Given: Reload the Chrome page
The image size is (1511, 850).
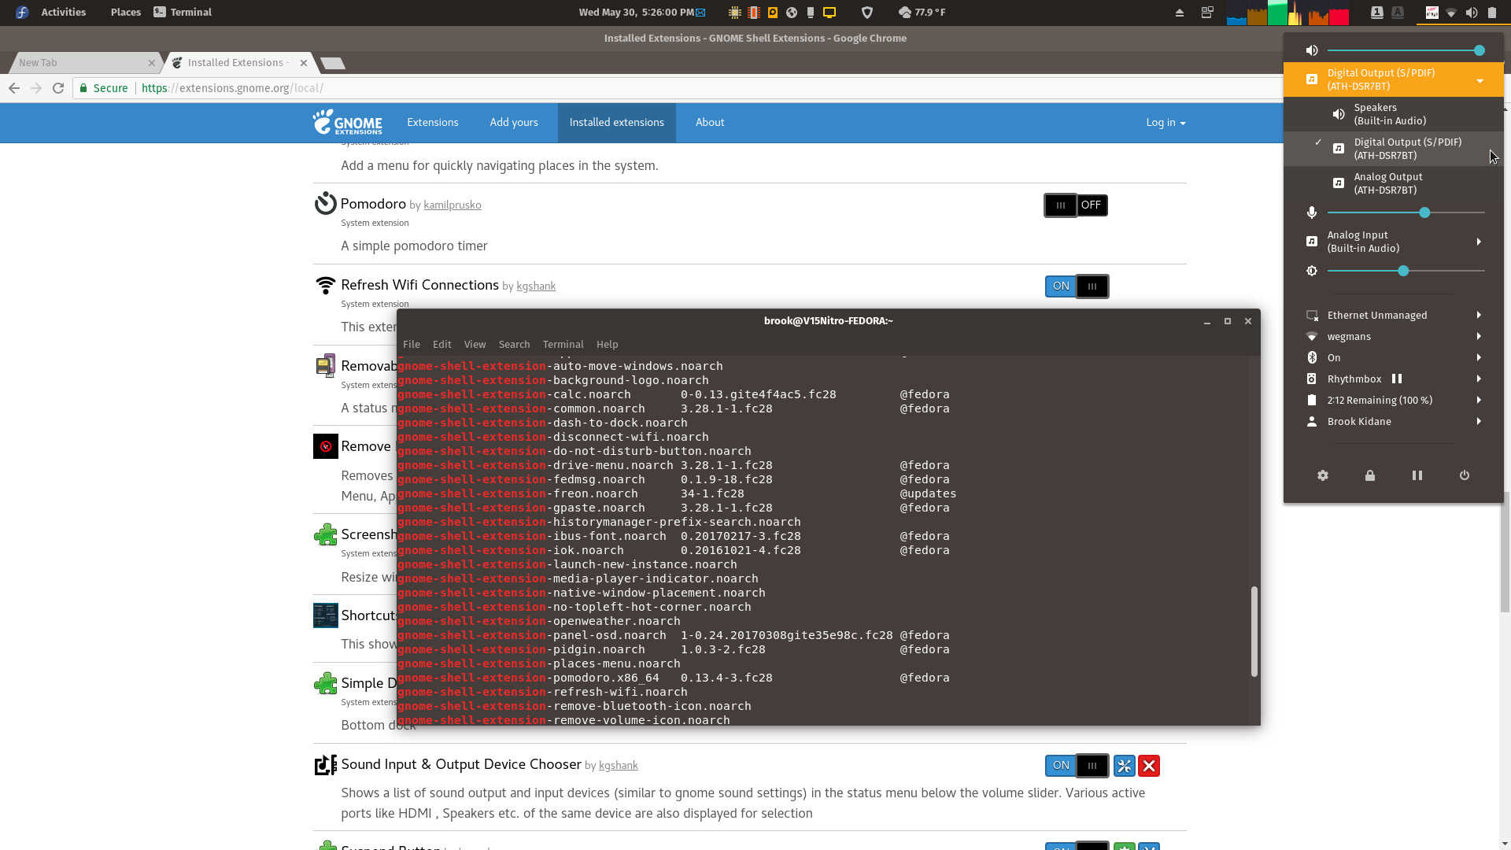Looking at the screenshot, I should tap(58, 88).
